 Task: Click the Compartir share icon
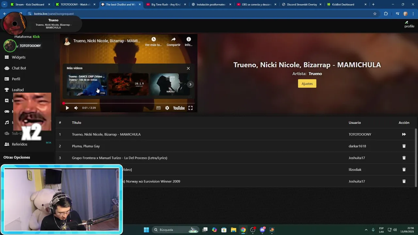tap(173, 39)
